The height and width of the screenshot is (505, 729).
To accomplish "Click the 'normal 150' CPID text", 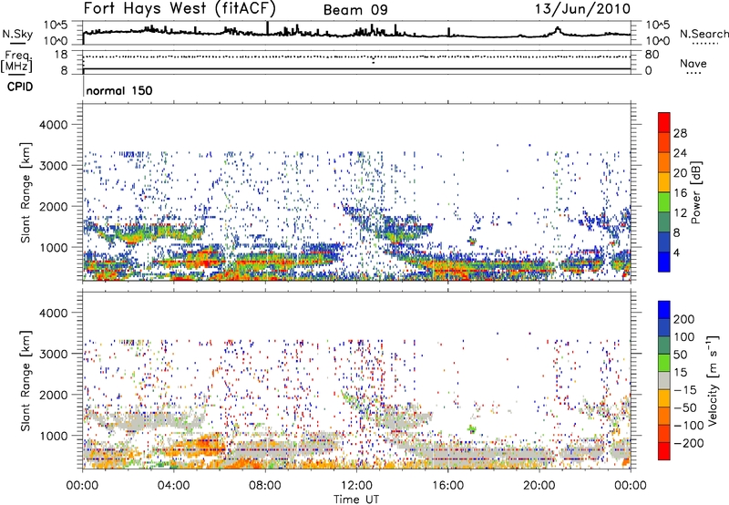I will click(x=119, y=90).
